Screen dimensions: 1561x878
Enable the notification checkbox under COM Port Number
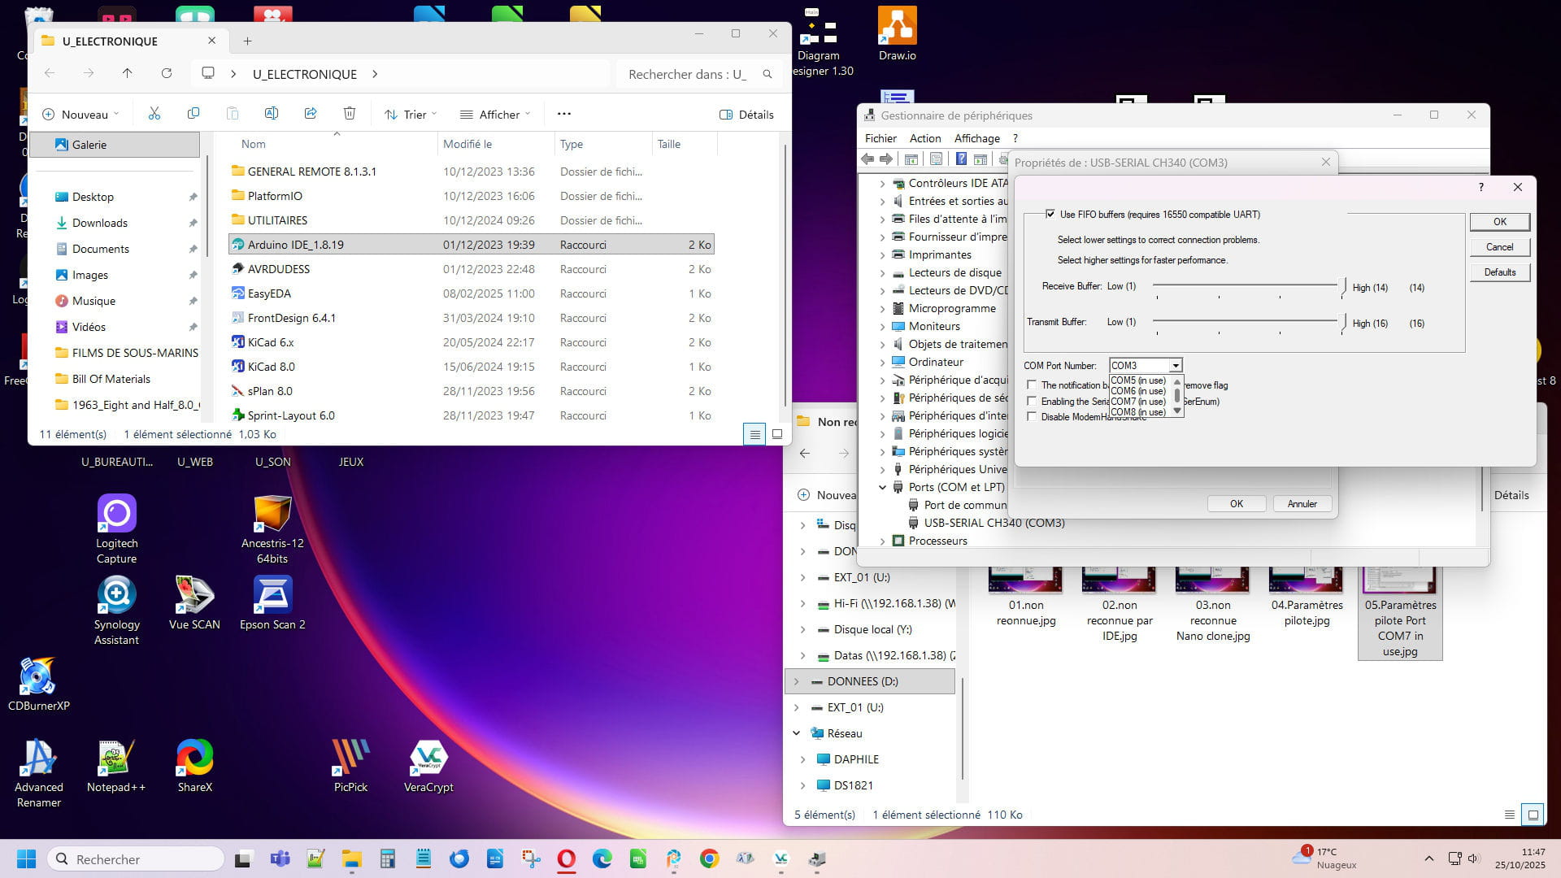pos(1033,385)
